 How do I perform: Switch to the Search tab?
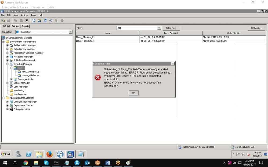pyautogui.click(x=25, y=26)
